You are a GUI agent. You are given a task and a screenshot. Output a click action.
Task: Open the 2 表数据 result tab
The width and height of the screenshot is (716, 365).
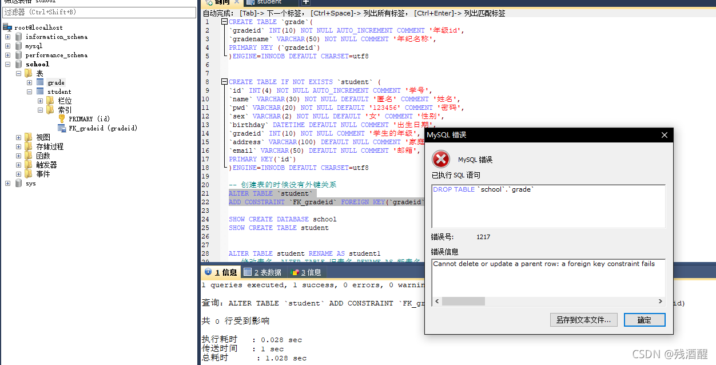(x=263, y=272)
